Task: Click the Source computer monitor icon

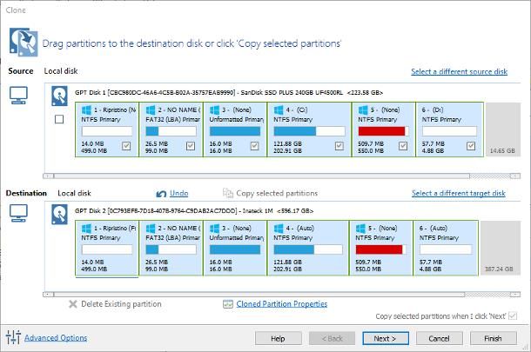Action: (x=21, y=94)
